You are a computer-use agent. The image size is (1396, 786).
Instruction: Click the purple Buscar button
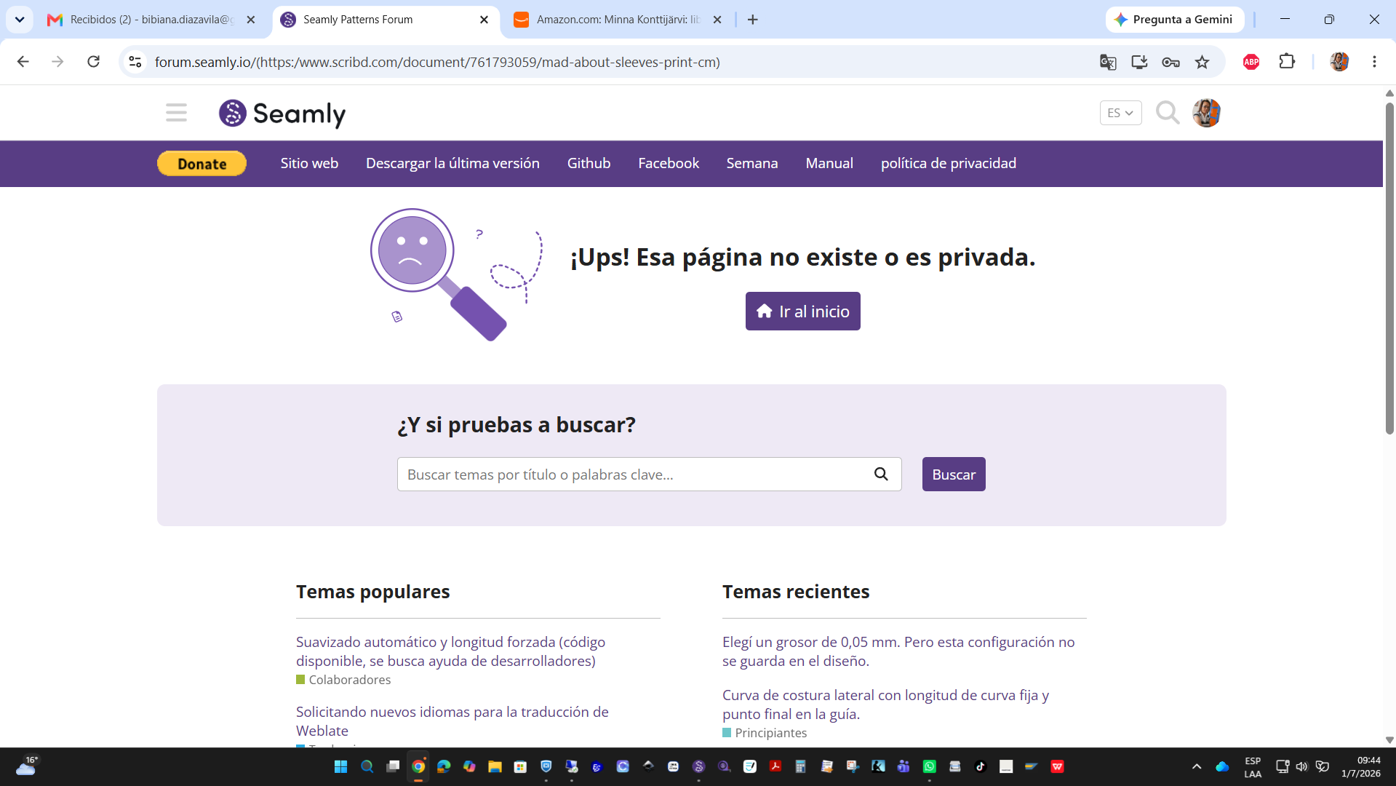pos(953,474)
